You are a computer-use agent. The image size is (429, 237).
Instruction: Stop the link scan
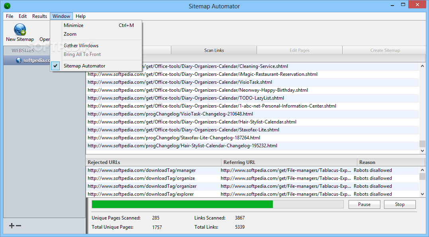click(x=400, y=204)
